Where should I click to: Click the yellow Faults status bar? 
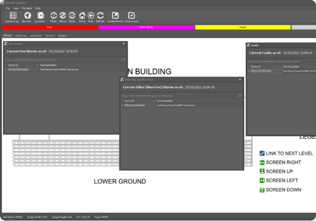(242, 28)
